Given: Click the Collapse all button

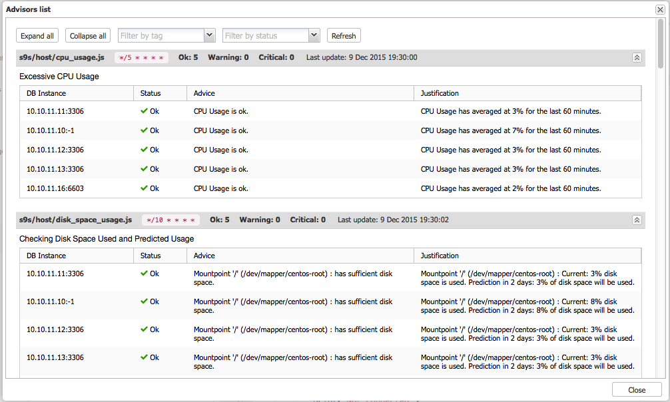Looking at the screenshot, I should pyautogui.click(x=88, y=36).
